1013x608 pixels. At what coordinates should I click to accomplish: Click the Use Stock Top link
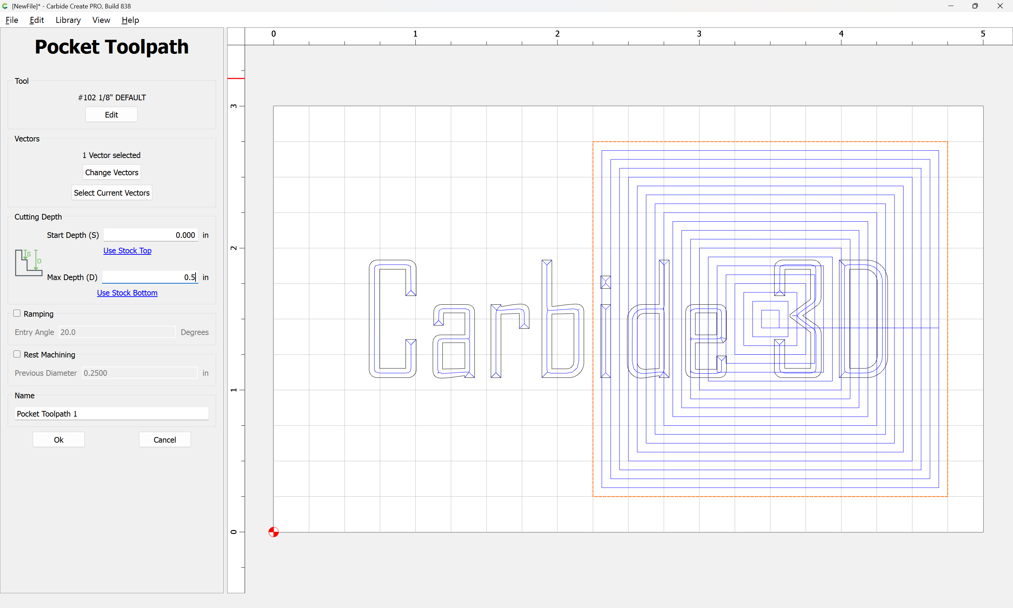127,250
